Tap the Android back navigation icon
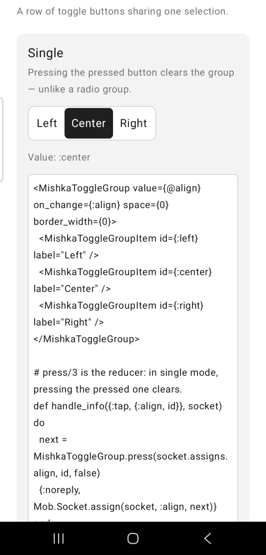 (x=208, y=538)
